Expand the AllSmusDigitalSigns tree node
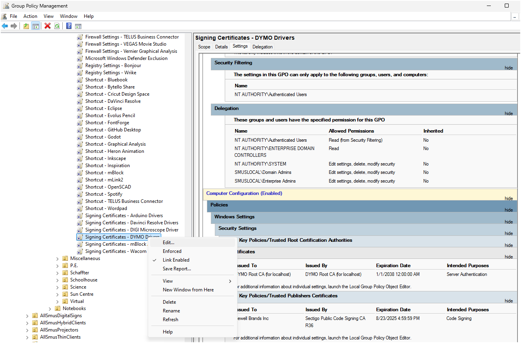 [27, 316]
